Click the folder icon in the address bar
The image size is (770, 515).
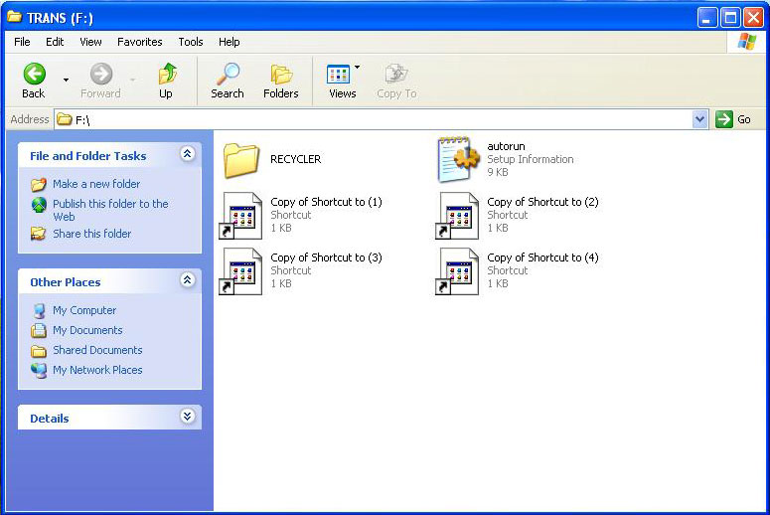click(65, 119)
